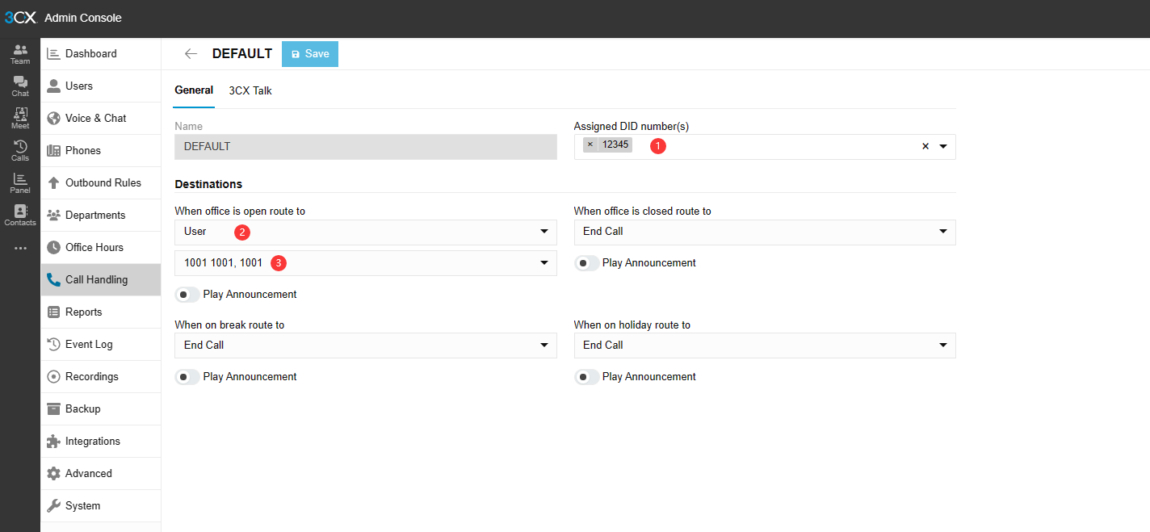
Task: Open the Chat icon in left rail
Action: [x=20, y=86]
